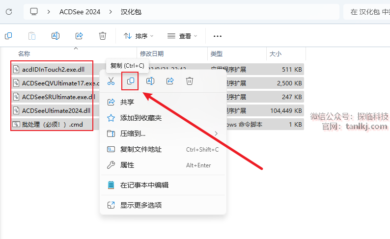This screenshot has height=239, width=390.
Task: Click the toolbar Copy icon
Action: coord(8,36)
